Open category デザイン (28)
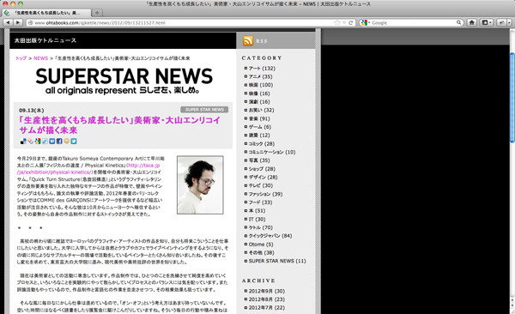Viewport: 515px width, 314px height. tap(264, 177)
